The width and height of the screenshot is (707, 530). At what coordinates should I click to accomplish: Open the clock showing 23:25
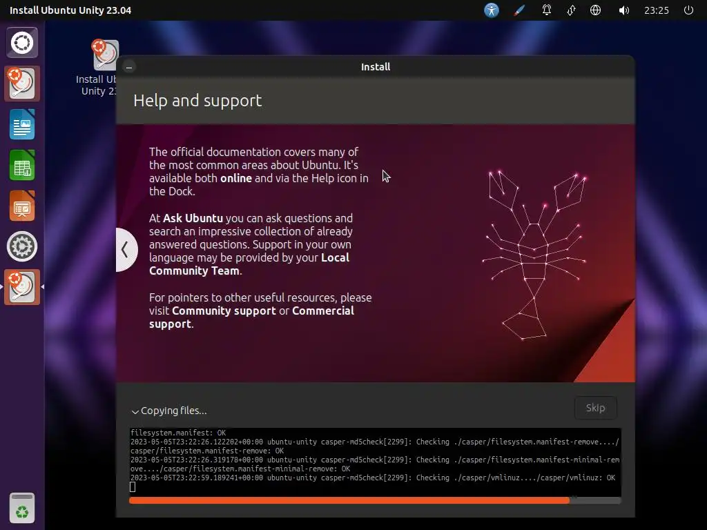click(657, 10)
